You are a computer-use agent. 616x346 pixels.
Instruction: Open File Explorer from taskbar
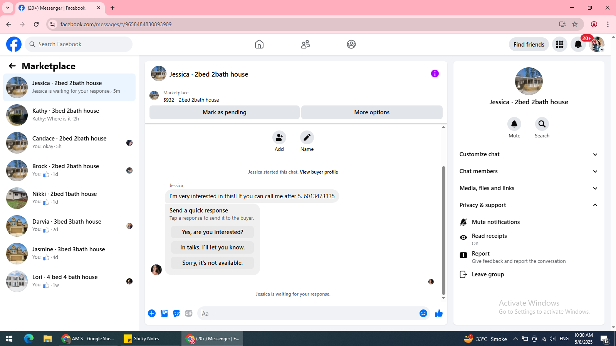[x=47, y=339]
